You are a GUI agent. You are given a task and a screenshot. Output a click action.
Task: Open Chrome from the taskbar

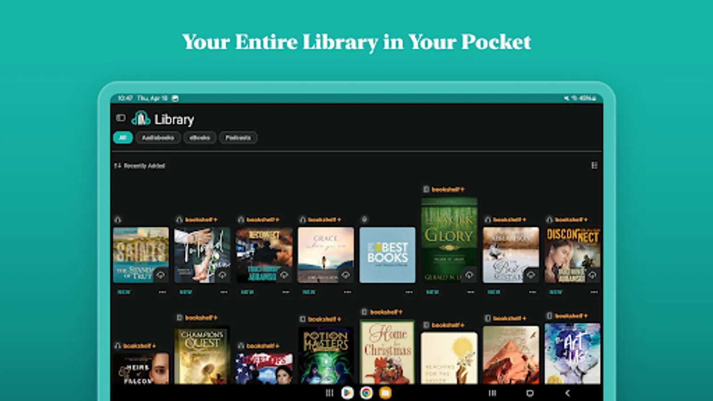tap(366, 393)
